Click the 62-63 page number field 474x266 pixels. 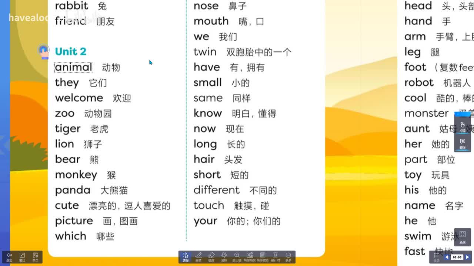click(457, 257)
